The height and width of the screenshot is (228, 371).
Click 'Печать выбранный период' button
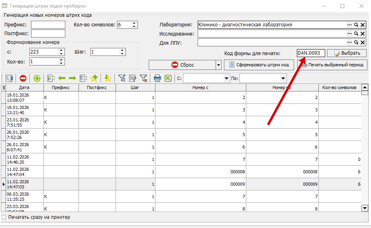coord(332,65)
